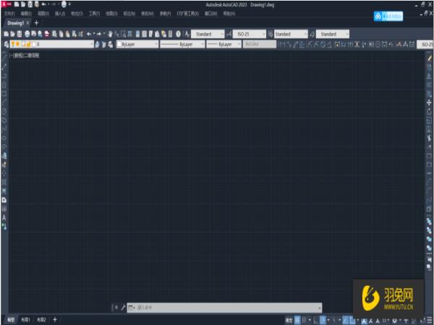Viewport: 434px width, 325px height.
Task: Expand the ByLayer color dropdown
Action: tap(137, 44)
